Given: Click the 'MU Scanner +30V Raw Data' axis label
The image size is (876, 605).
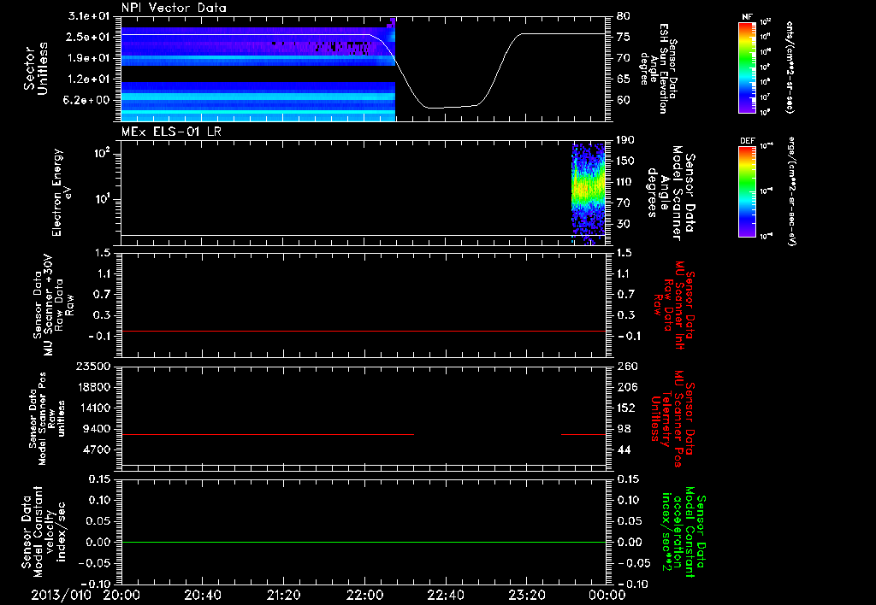Looking at the screenshot, I should [x=54, y=305].
